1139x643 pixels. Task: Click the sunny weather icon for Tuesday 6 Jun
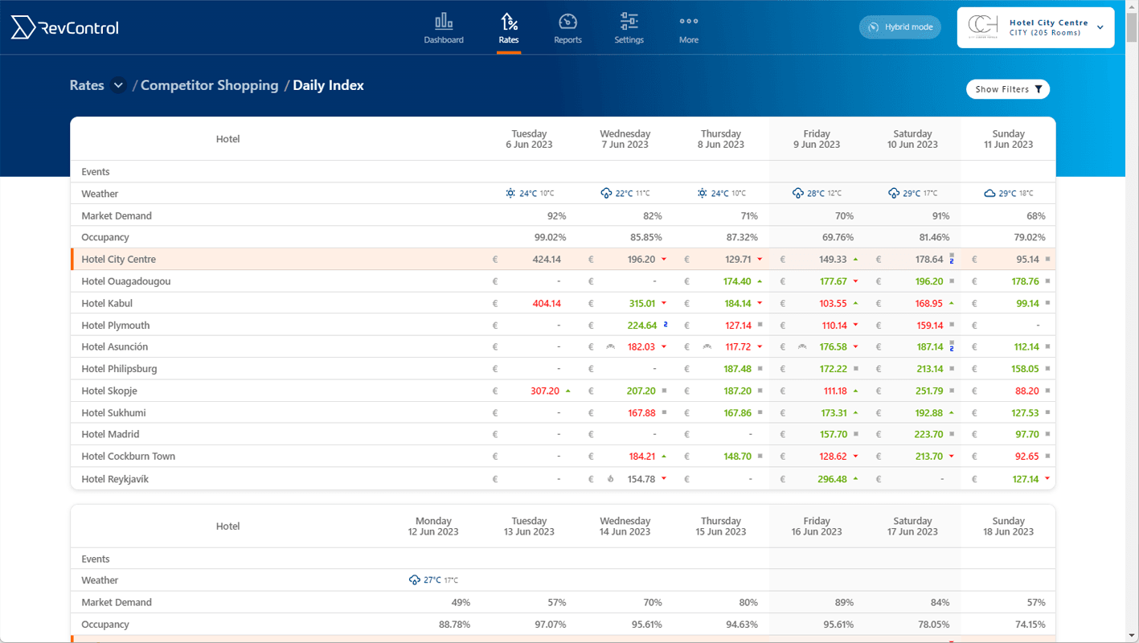510,193
